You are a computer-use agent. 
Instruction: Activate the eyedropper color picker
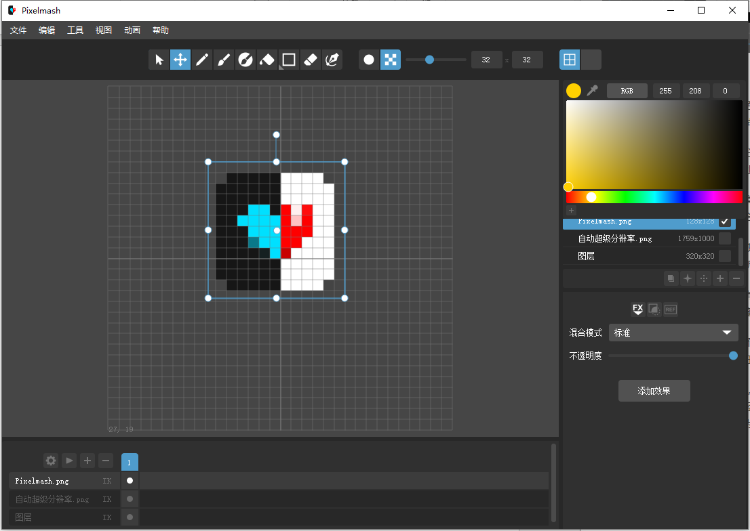pyautogui.click(x=593, y=91)
